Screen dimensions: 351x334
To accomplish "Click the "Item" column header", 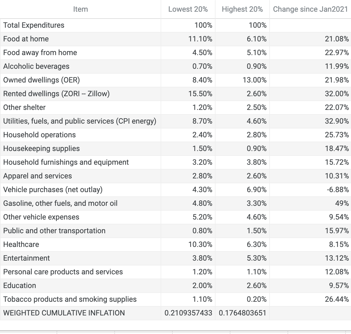I will pos(80,9).
